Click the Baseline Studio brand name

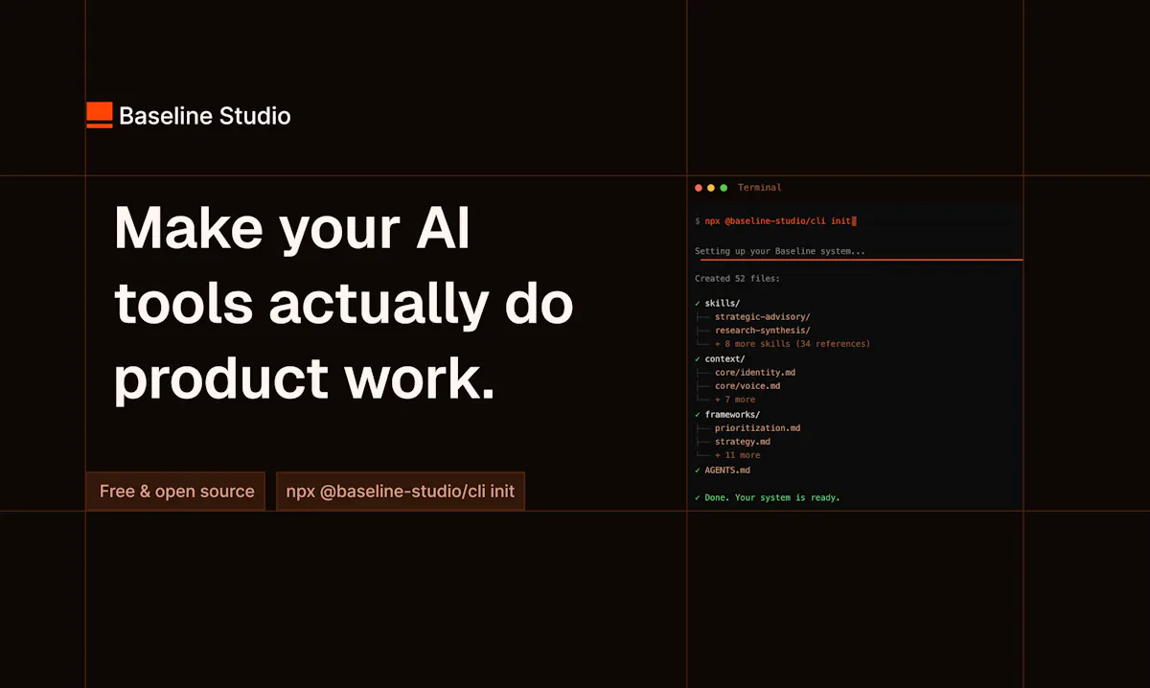tap(205, 116)
